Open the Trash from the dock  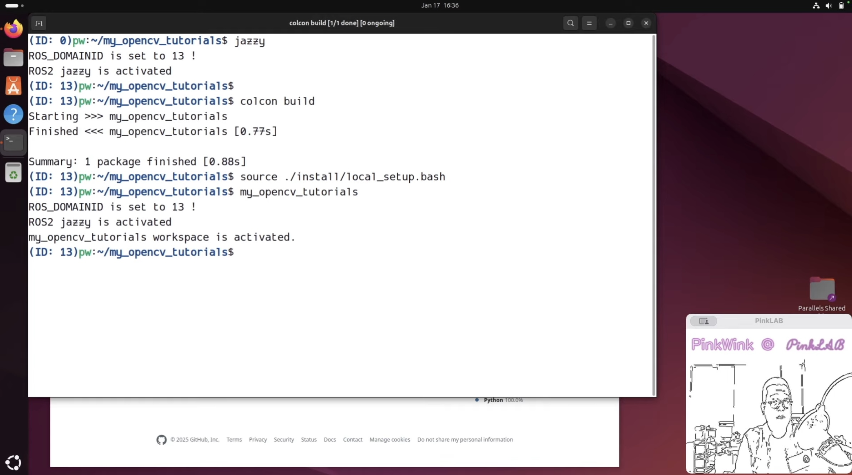click(14, 173)
